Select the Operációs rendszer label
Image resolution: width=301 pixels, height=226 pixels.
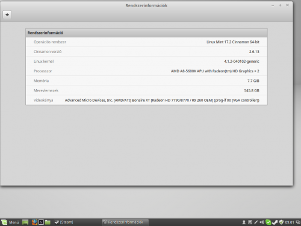pyautogui.click(x=50, y=42)
